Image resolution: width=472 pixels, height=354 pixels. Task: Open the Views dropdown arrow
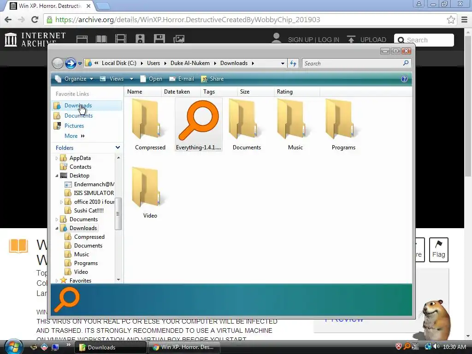pyautogui.click(x=131, y=79)
